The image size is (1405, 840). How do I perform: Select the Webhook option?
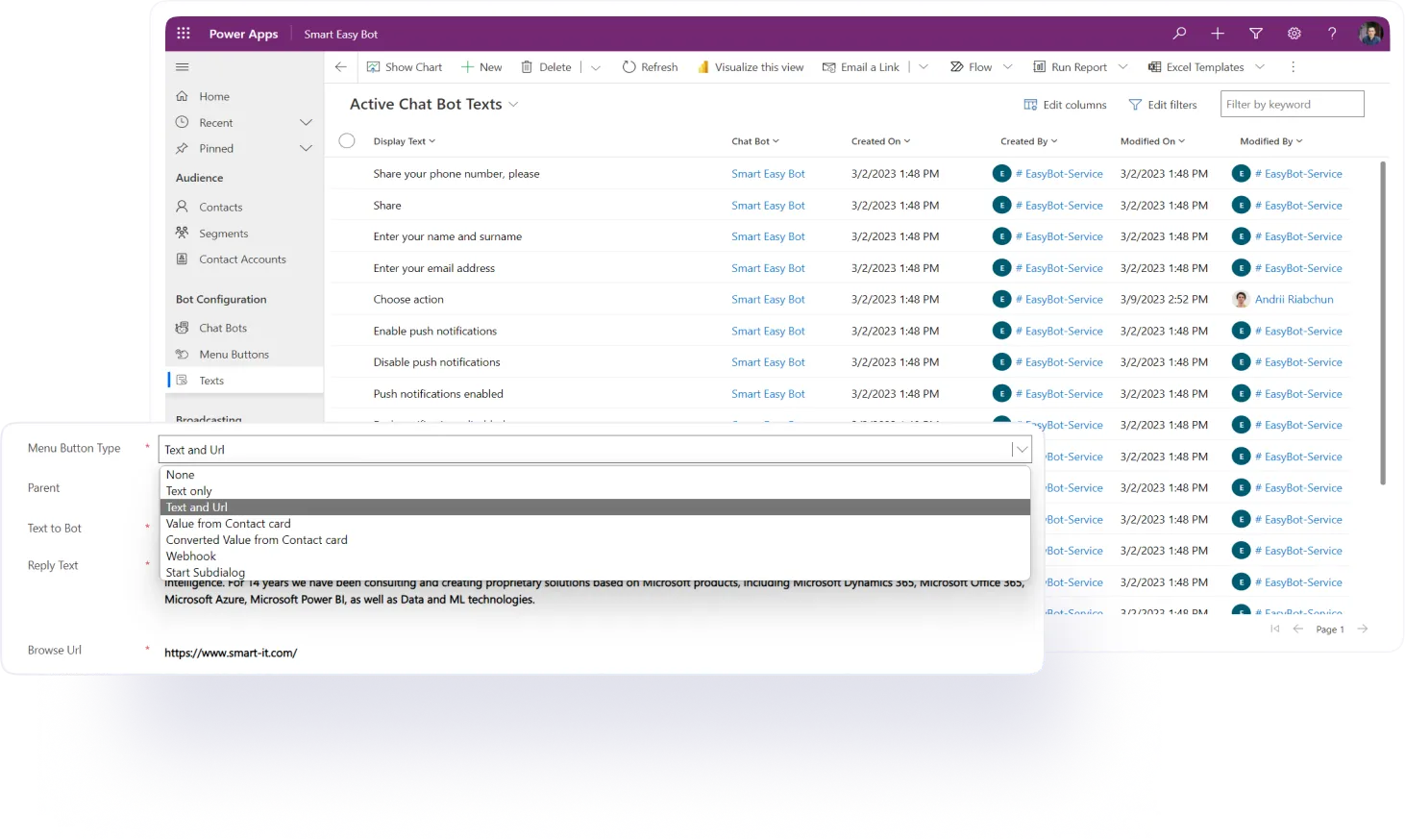(x=595, y=556)
